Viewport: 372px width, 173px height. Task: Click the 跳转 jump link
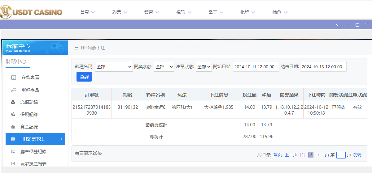click(x=357, y=155)
